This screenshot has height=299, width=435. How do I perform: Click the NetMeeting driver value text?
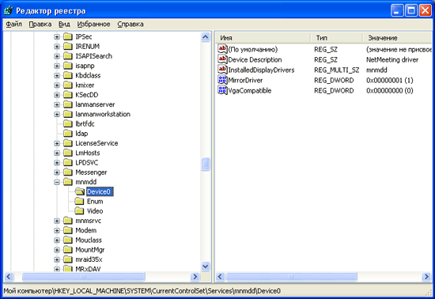(x=392, y=60)
